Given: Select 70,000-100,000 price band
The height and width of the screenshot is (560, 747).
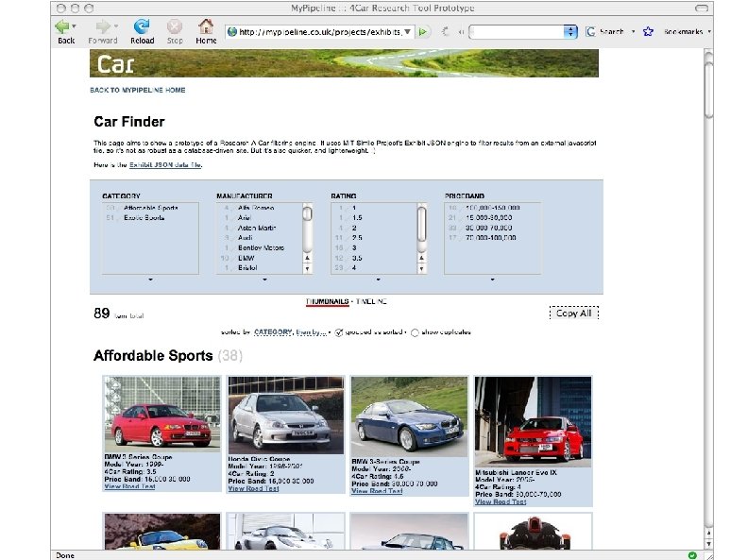Looking at the screenshot, I should (x=493, y=238).
